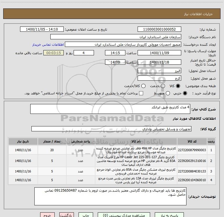
Task: Click the validity time field 14:00
Action: [115, 62]
